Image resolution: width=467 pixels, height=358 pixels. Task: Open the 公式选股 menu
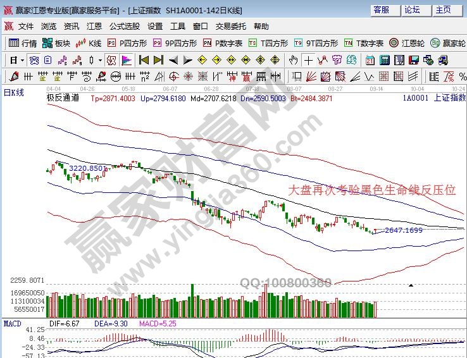click(x=125, y=27)
